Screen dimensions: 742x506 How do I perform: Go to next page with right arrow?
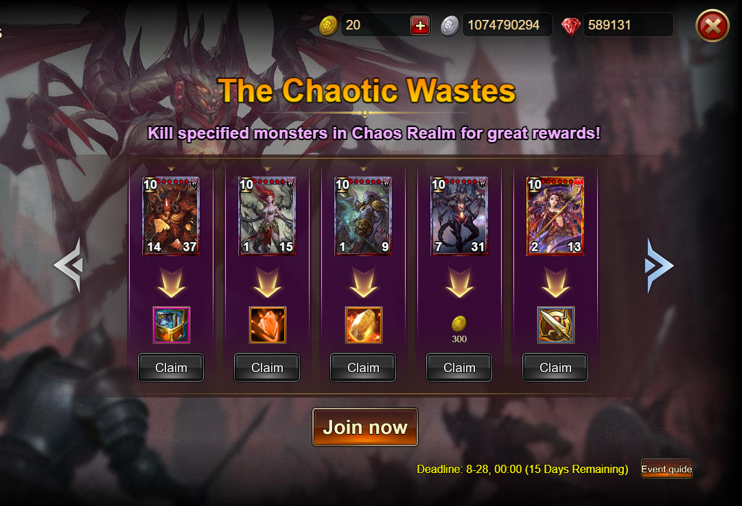[x=659, y=266]
